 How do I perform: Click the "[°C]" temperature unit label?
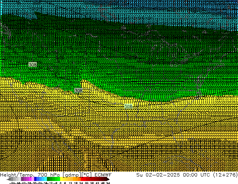tap(87, 175)
